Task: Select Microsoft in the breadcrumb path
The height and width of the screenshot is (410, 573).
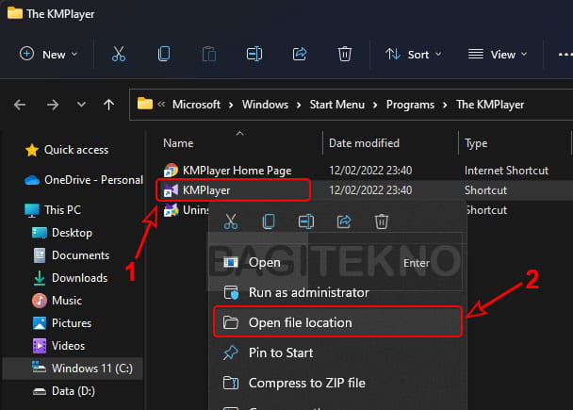Action: click(196, 105)
